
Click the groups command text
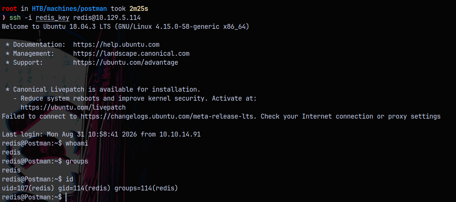click(x=77, y=161)
